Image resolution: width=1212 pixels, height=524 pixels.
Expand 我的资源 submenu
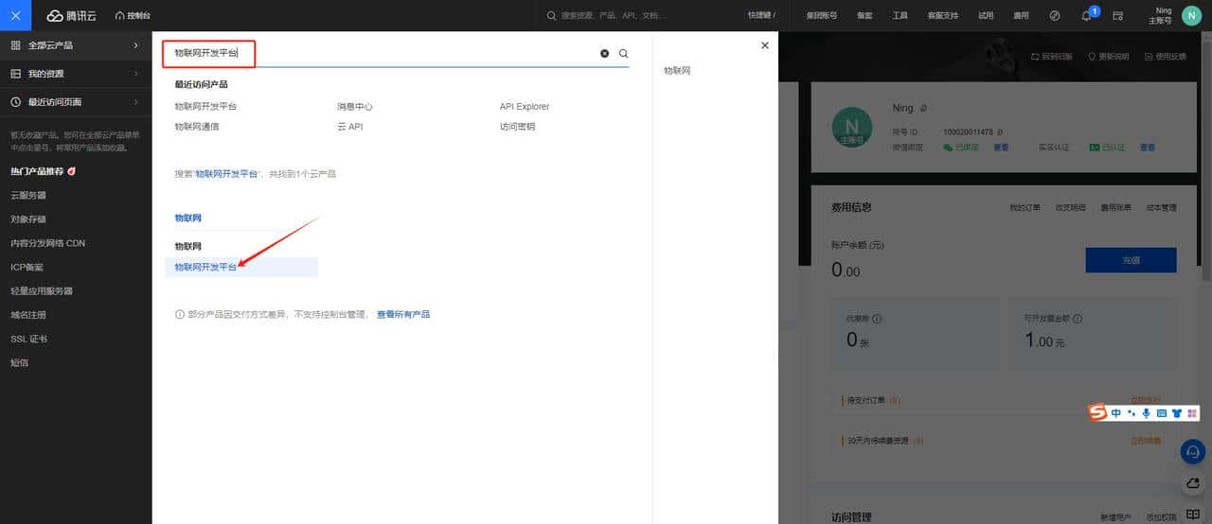coord(74,74)
